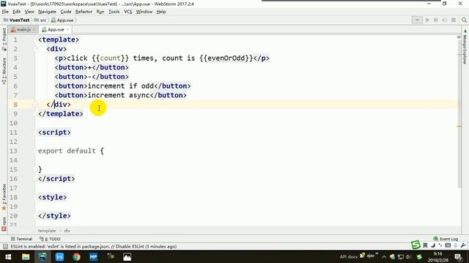The height and width of the screenshot is (263, 469).
Task: Click the div breadcrumb below the editor
Action: 67,231
